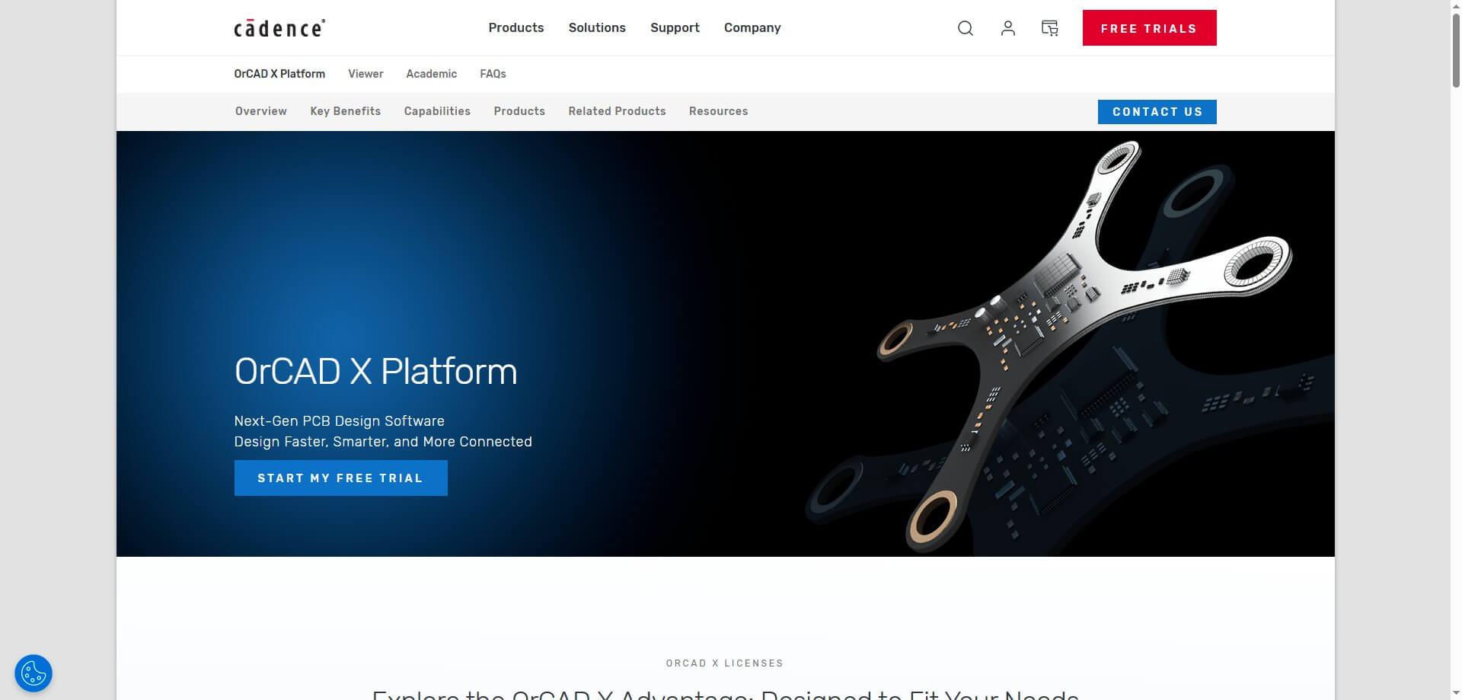Jump to Resources section
The width and height of the screenshot is (1462, 700).
(718, 111)
